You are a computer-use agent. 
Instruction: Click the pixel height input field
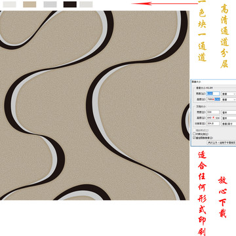[213, 99]
